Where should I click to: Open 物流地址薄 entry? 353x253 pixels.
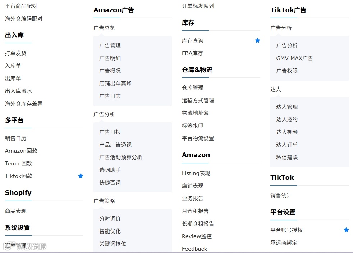(x=195, y=113)
